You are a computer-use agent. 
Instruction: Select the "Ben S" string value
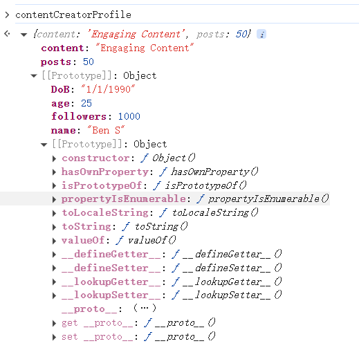tap(106, 130)
